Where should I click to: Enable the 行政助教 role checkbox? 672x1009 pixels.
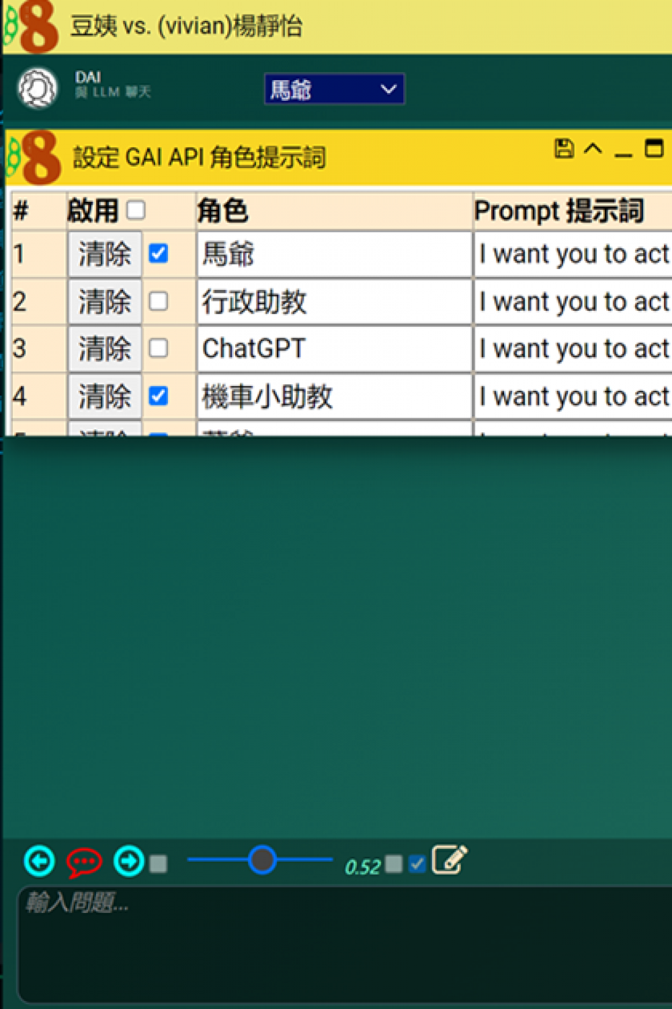(x=159, y=301)
